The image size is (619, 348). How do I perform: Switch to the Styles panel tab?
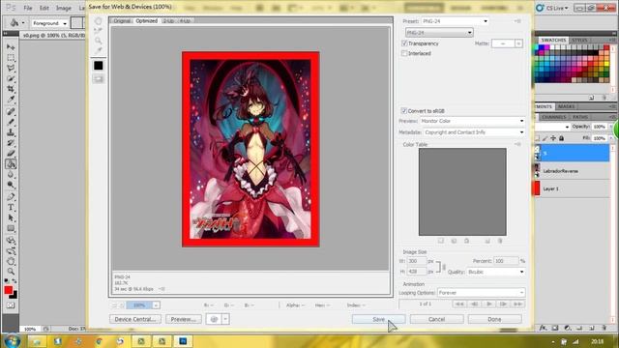point(579,41)
